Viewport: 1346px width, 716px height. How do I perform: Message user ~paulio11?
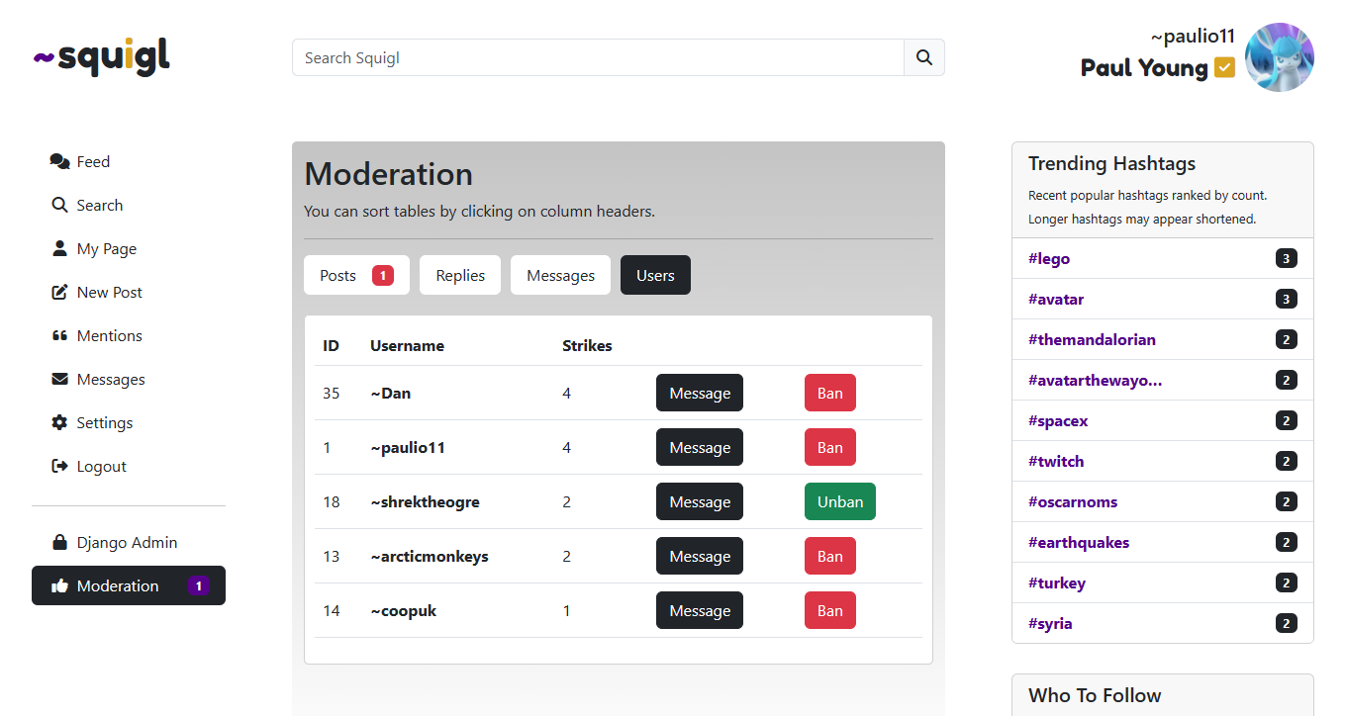700,447
